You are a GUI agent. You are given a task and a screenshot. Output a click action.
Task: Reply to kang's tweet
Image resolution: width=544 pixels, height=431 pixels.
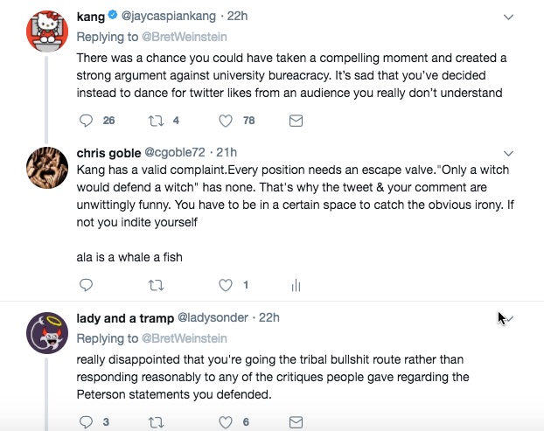coord(86,121)
